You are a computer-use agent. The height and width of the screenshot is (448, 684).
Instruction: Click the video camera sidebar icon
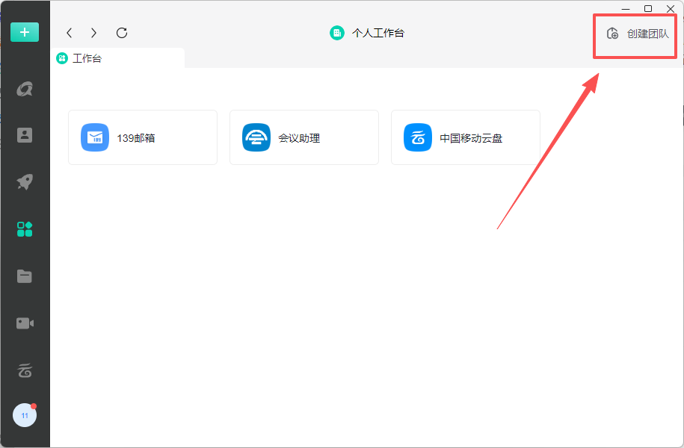coord(25,323)
